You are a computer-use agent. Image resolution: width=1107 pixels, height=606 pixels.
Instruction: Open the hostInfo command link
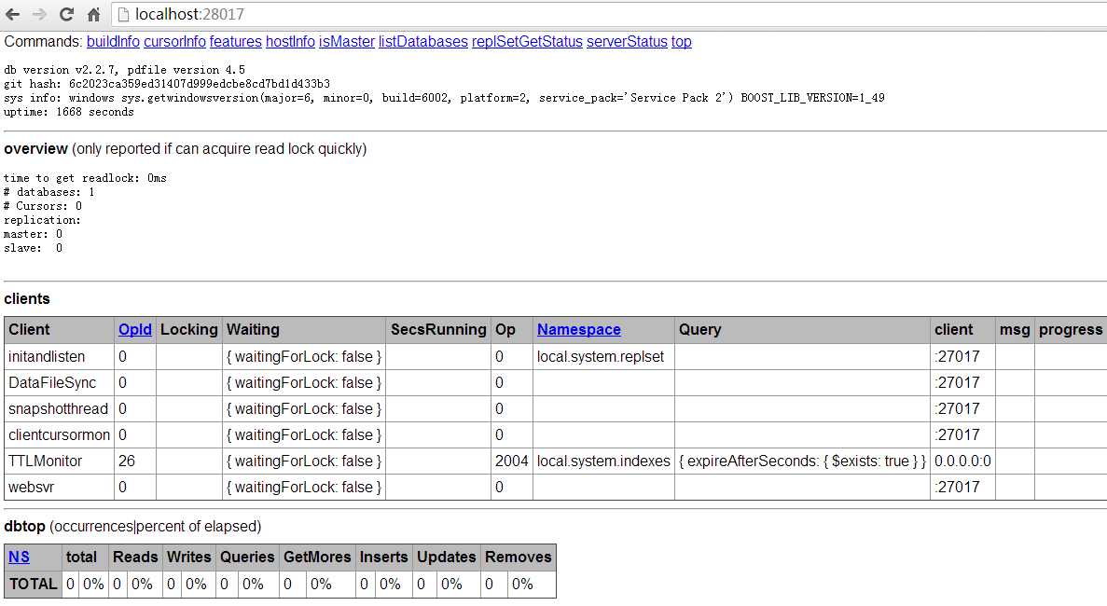[x=290, y=42]
